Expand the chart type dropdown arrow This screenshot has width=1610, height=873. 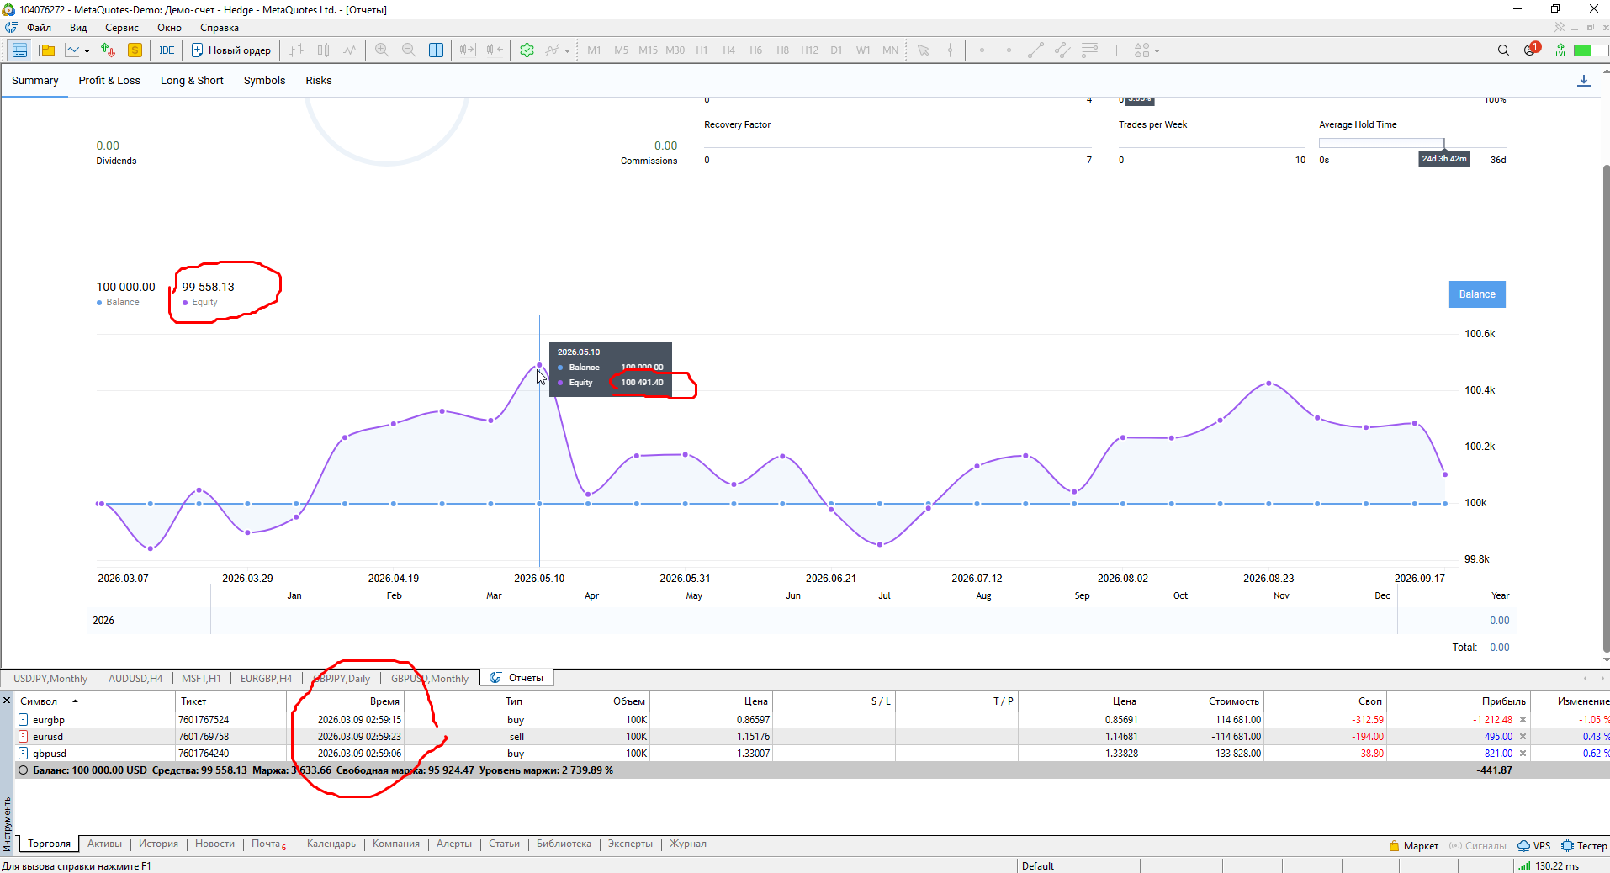[x=87, y=51]
